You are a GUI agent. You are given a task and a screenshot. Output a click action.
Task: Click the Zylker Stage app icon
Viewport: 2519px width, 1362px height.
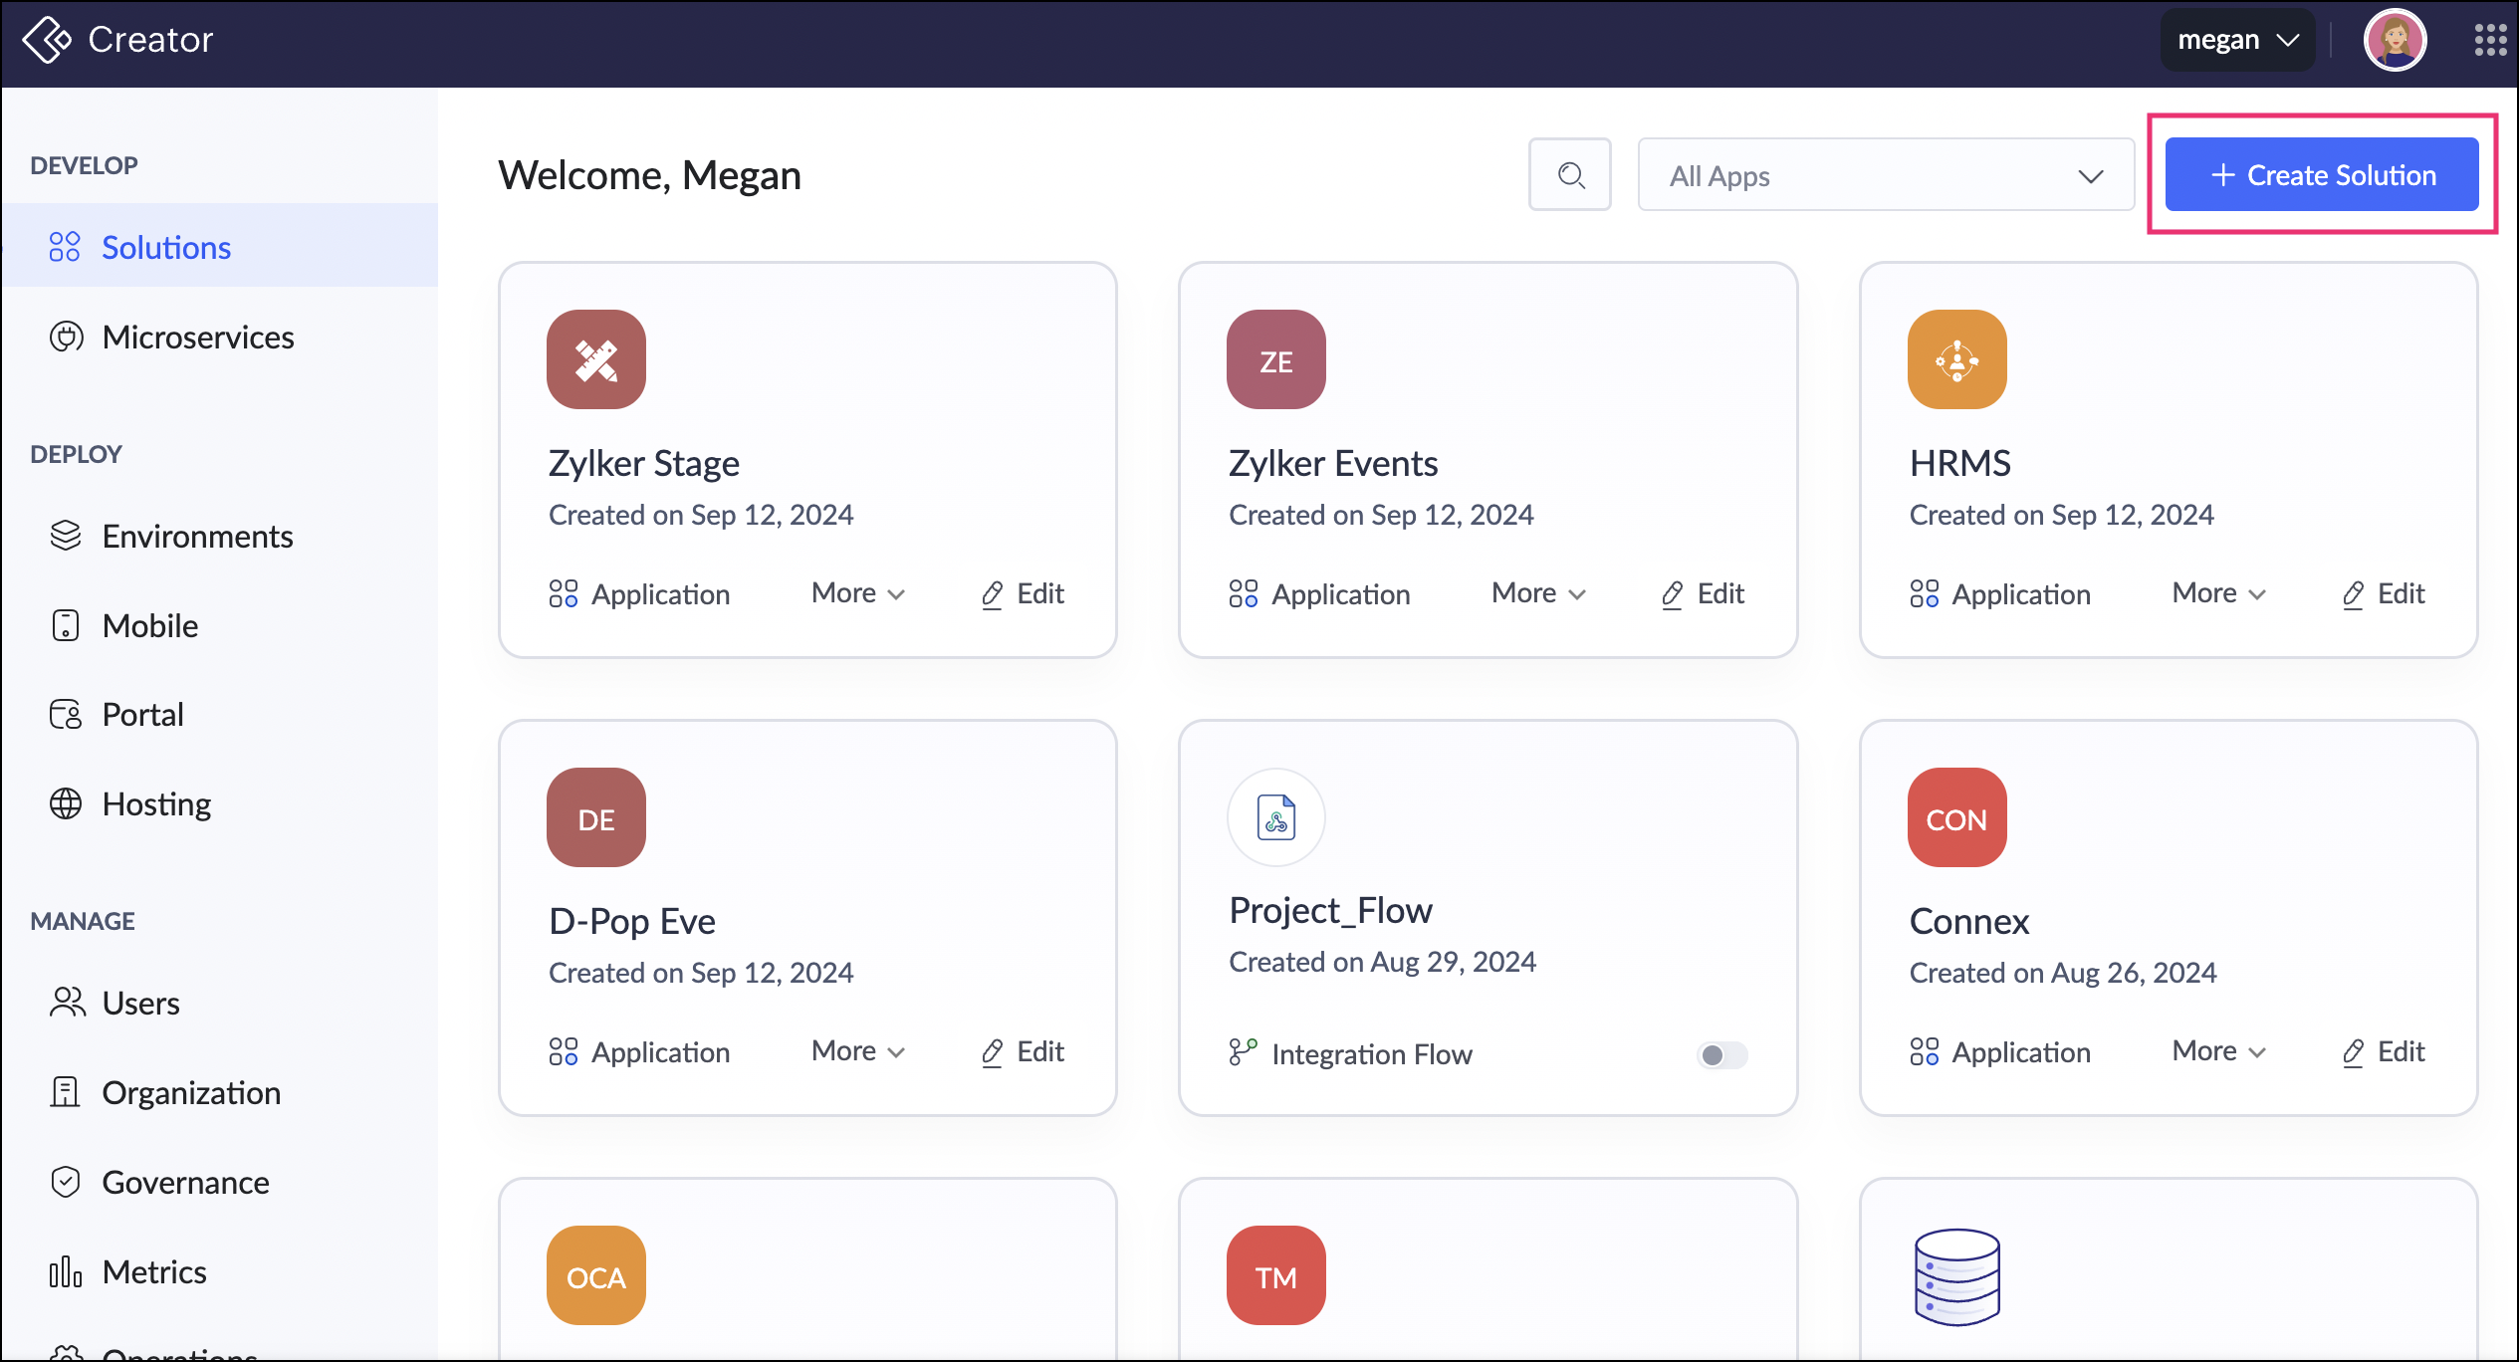[x=595, y=359]
